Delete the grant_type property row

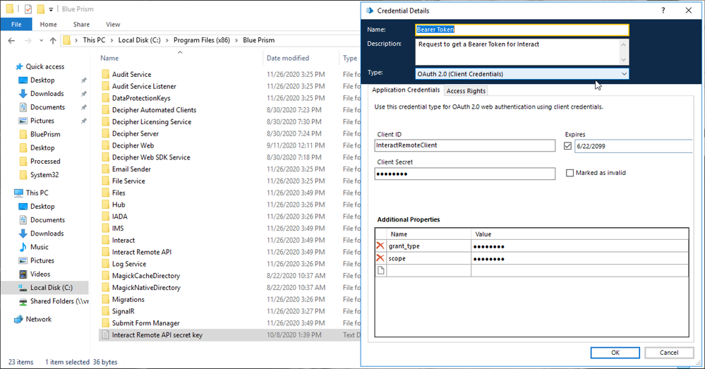click(x=381, y=246)
